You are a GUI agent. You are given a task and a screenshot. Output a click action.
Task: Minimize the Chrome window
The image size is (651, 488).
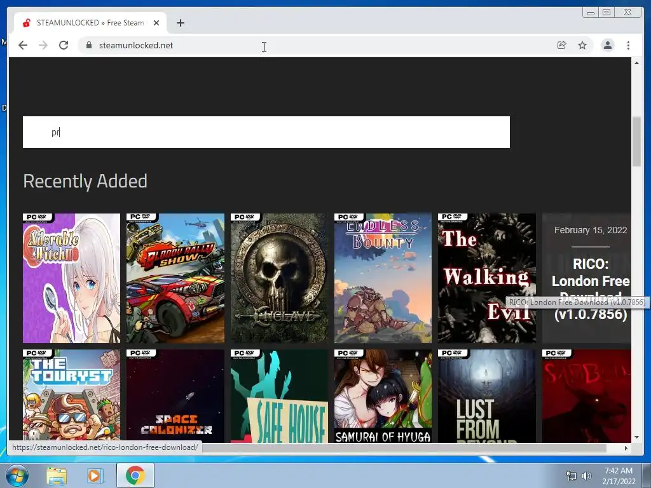pos(591,13)
